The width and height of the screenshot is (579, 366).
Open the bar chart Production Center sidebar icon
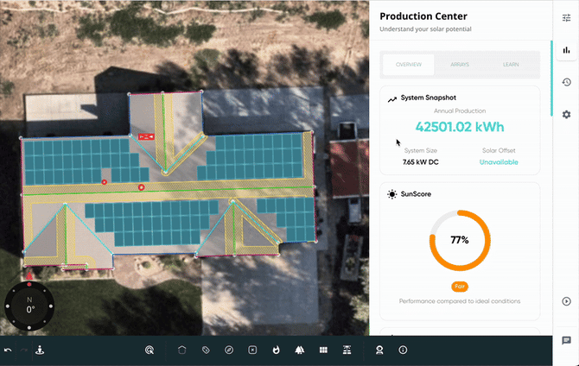pos(566,50)
